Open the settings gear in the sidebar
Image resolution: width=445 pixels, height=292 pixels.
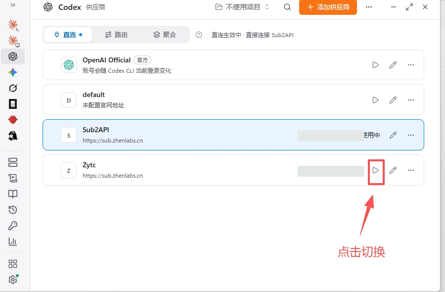tap(13, 280)
